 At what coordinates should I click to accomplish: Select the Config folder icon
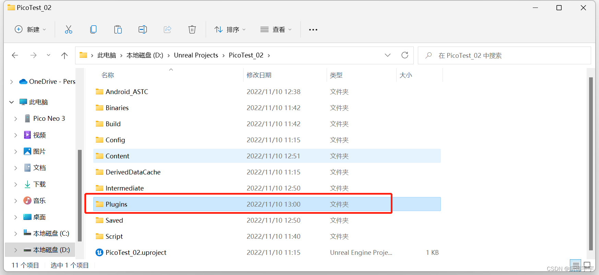coord(99,140)
